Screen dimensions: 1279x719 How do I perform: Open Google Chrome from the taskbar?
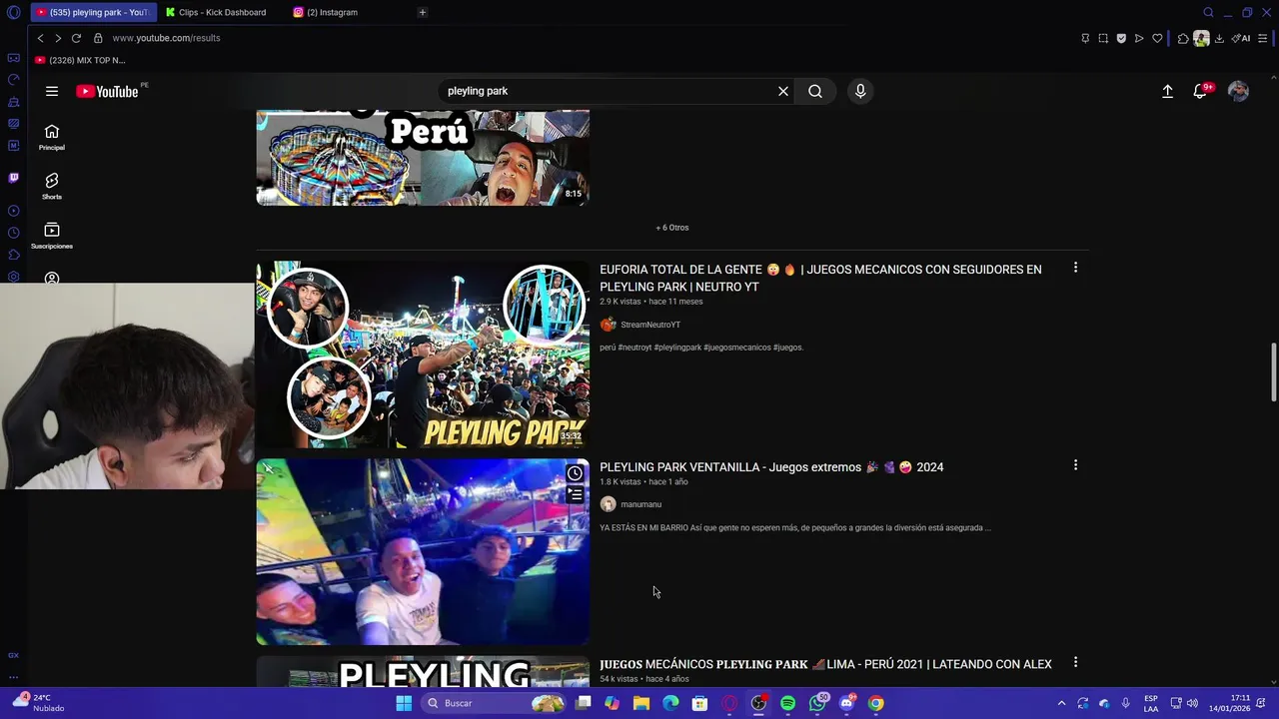[x=875, y=703]
